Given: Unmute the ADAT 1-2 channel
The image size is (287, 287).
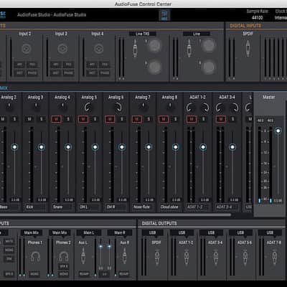Looking at the screenshot, I should pos(192,119).
